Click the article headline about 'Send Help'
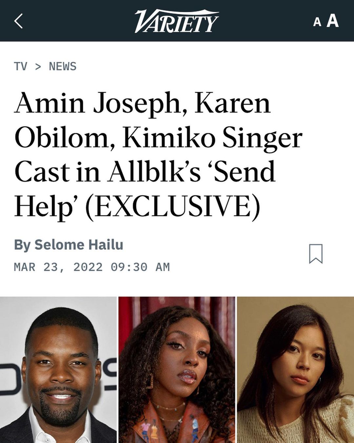 coord(158,154)
